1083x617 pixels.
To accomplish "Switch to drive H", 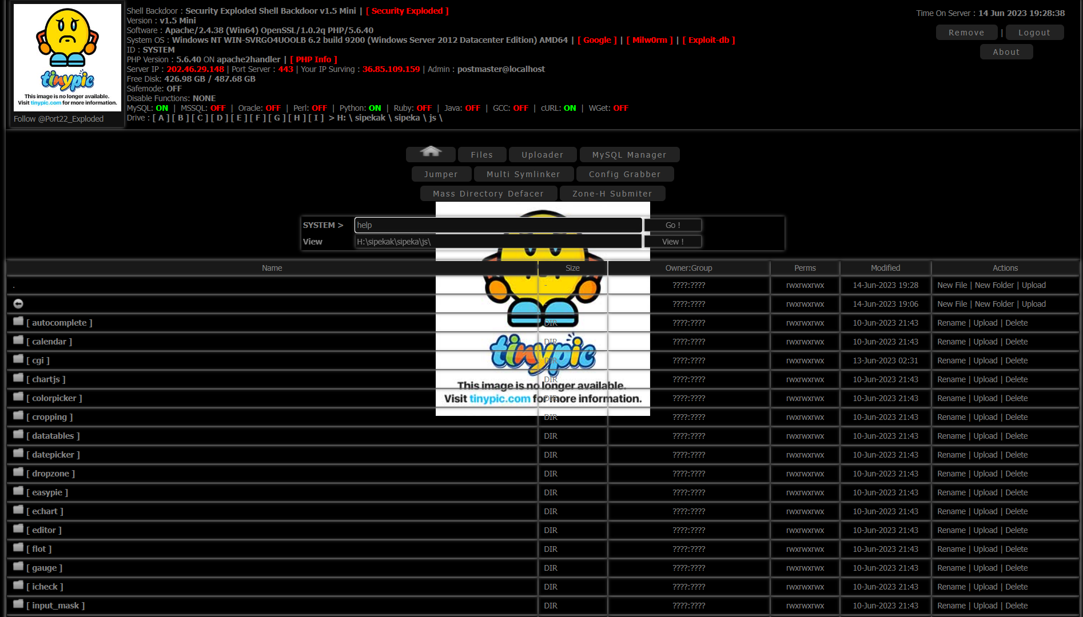I will (x=297, y=118).
